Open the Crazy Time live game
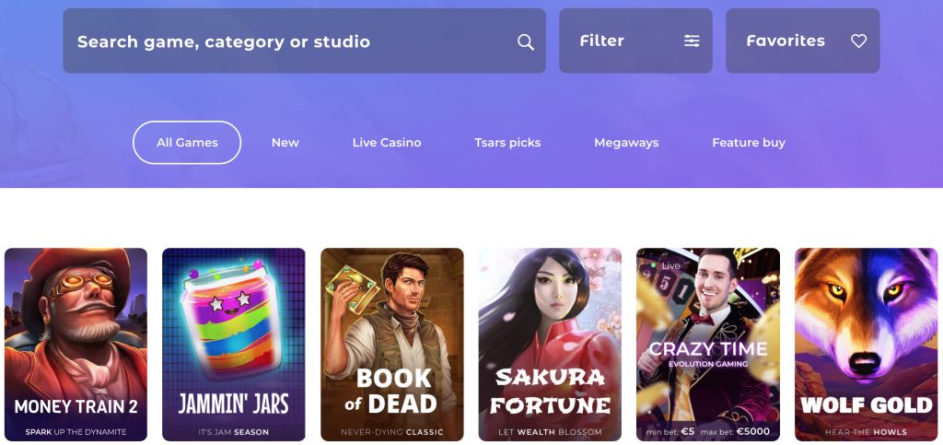 (x=708, y=345)
